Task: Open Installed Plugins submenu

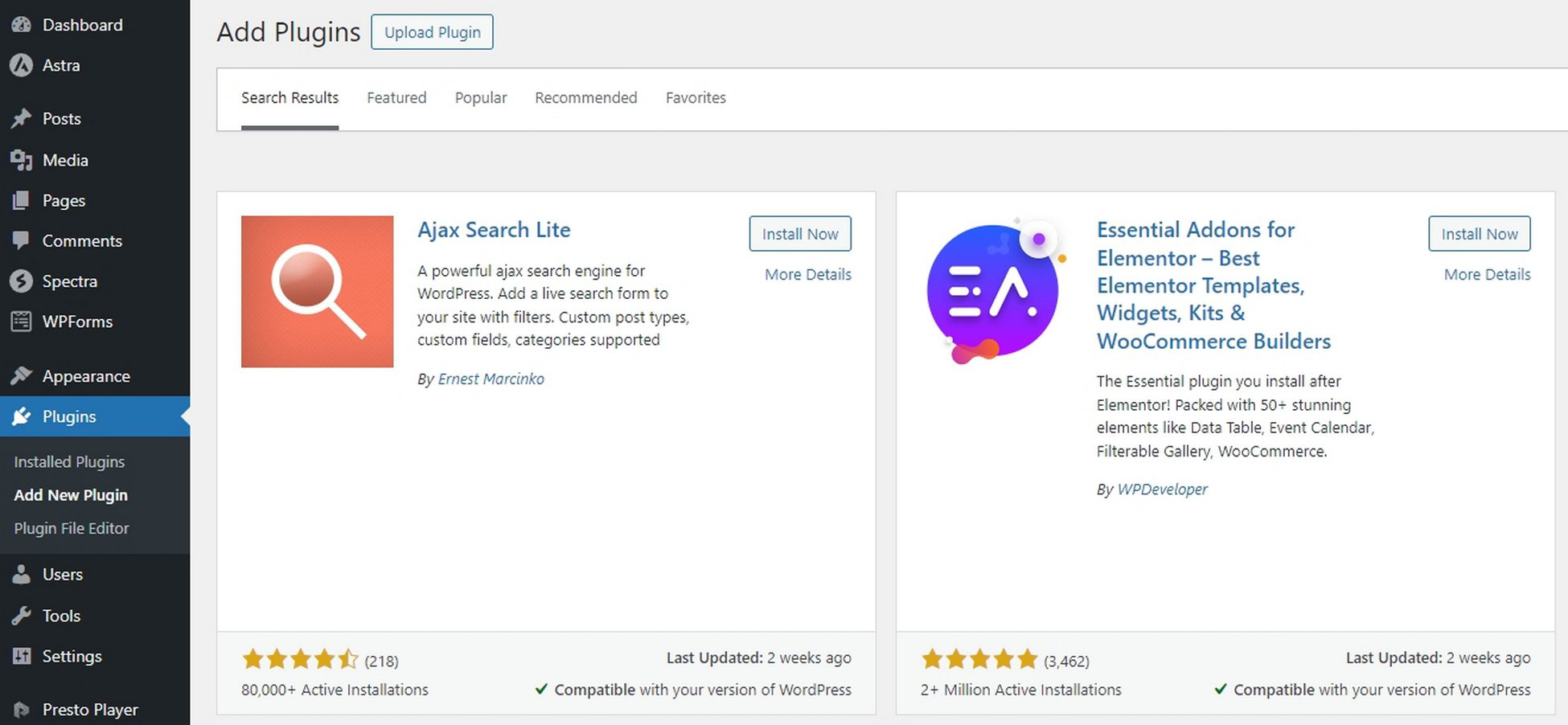Action: [x=69, y=462]
